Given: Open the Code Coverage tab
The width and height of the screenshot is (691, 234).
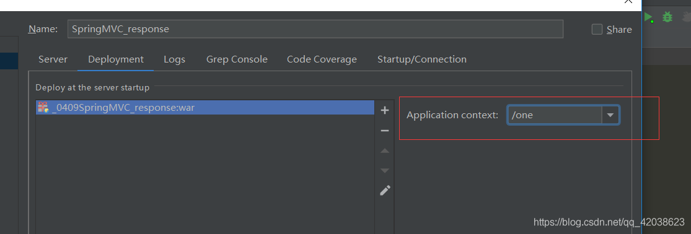Looking at the screenshot, I should point(322,59).
